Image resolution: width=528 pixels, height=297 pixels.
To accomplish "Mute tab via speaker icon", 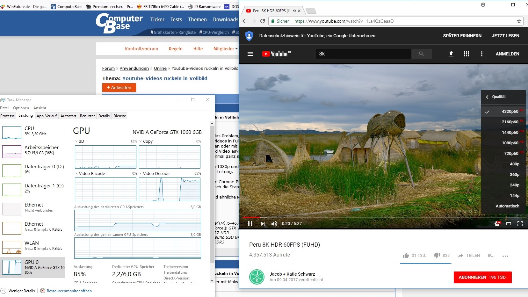I will point(294,11).
